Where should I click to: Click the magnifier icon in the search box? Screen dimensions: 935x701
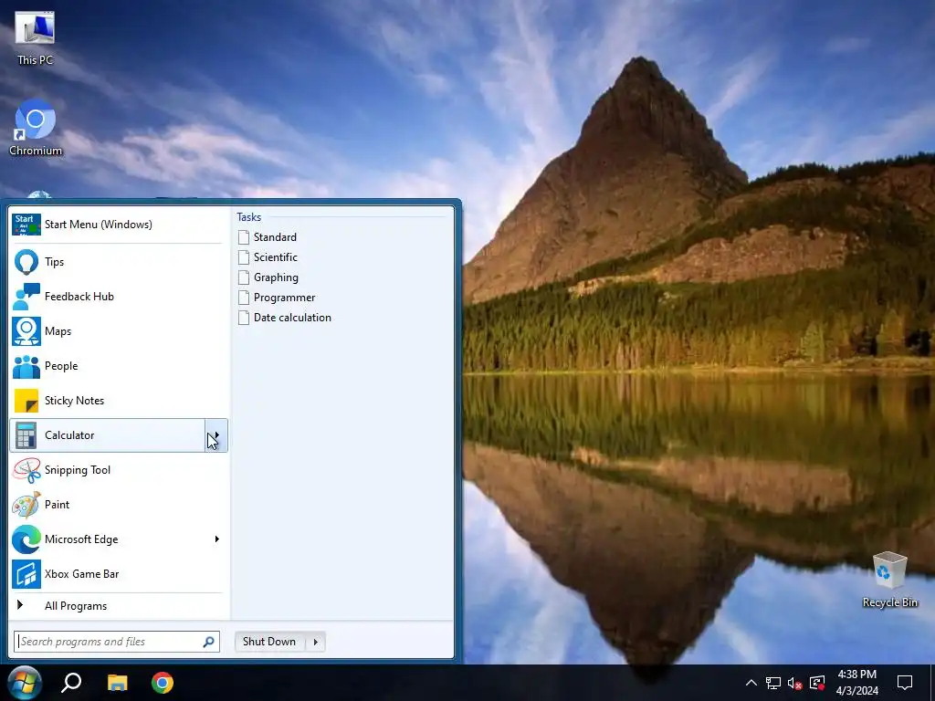tap(209, 642)
